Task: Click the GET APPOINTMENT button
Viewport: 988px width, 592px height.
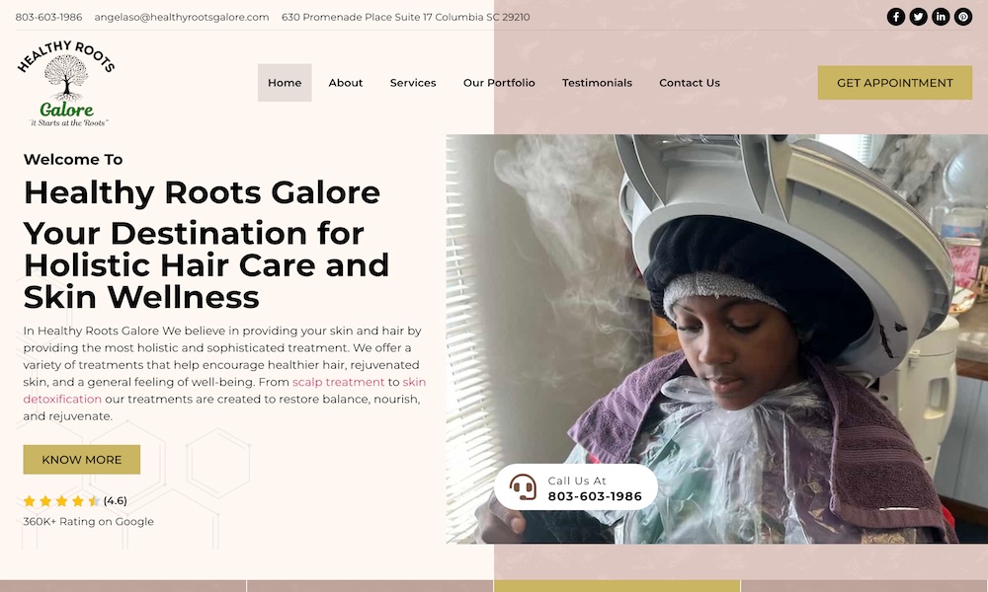Action: (x=895, y=83)
